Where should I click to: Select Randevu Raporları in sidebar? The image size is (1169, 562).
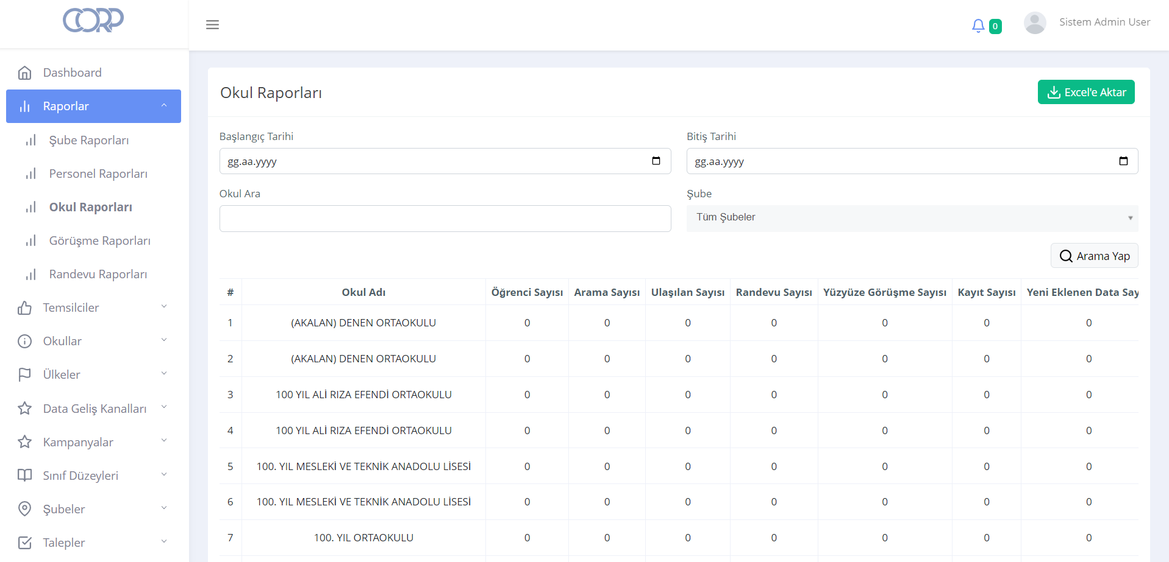98,275
